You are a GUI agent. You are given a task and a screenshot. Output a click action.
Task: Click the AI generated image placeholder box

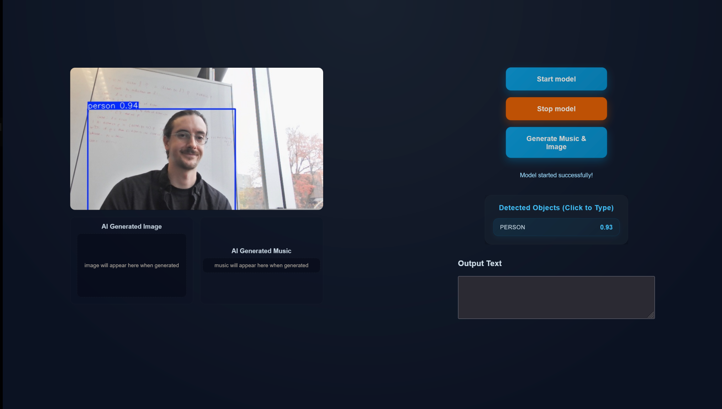click(131, 265)
